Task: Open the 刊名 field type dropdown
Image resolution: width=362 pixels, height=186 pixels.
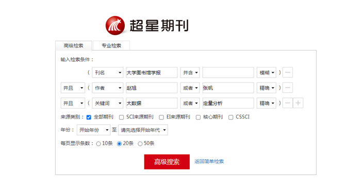Action: [108, 73]
